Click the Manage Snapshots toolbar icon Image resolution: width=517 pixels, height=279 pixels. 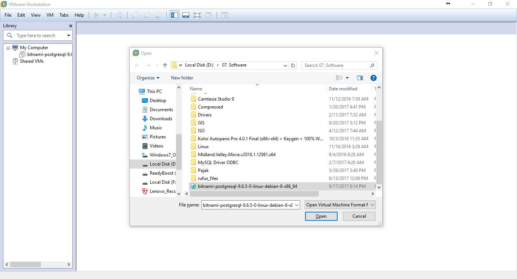(x=159, y=15)
